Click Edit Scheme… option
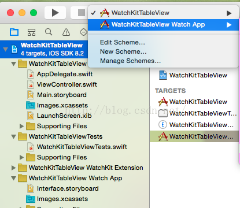 click(x=123, y=42)
